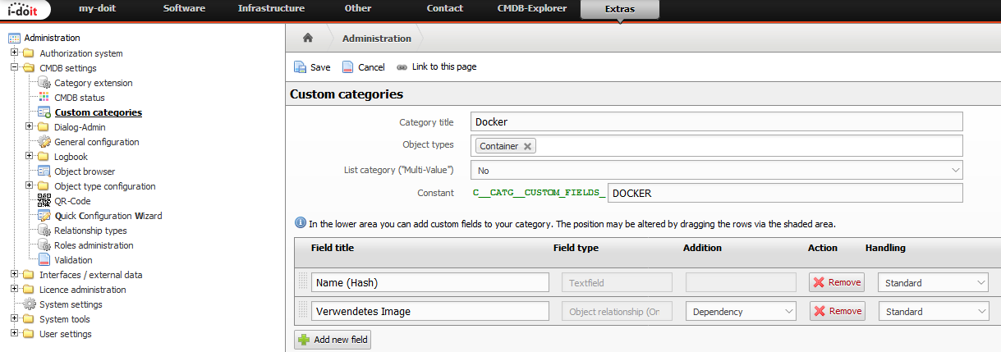The width and height of the screenshot is (1001, 352).
Task: Click the QR-Code icon
Action: point(44,201)
